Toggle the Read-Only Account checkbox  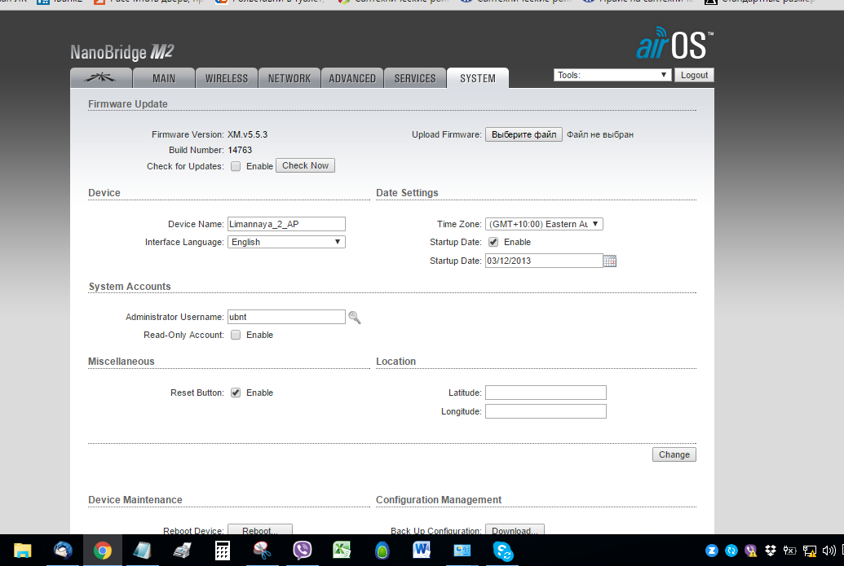(236, 336)
